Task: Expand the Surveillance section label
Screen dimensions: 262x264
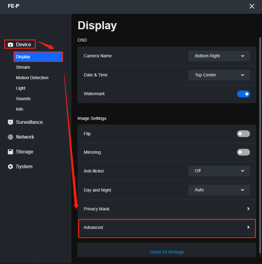Action: click(x=29, y=122)
